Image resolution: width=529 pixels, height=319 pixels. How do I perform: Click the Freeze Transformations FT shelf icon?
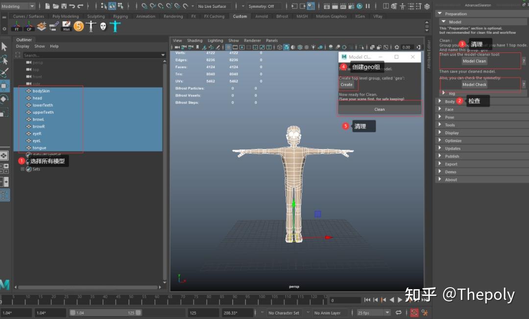coord(17,26)
